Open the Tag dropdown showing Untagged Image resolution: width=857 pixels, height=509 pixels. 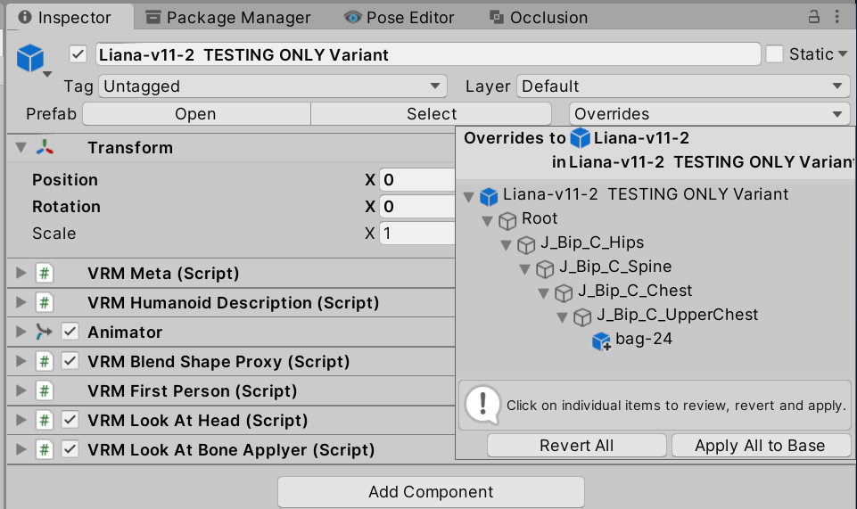pyautogui.click(x=273, y=86)
